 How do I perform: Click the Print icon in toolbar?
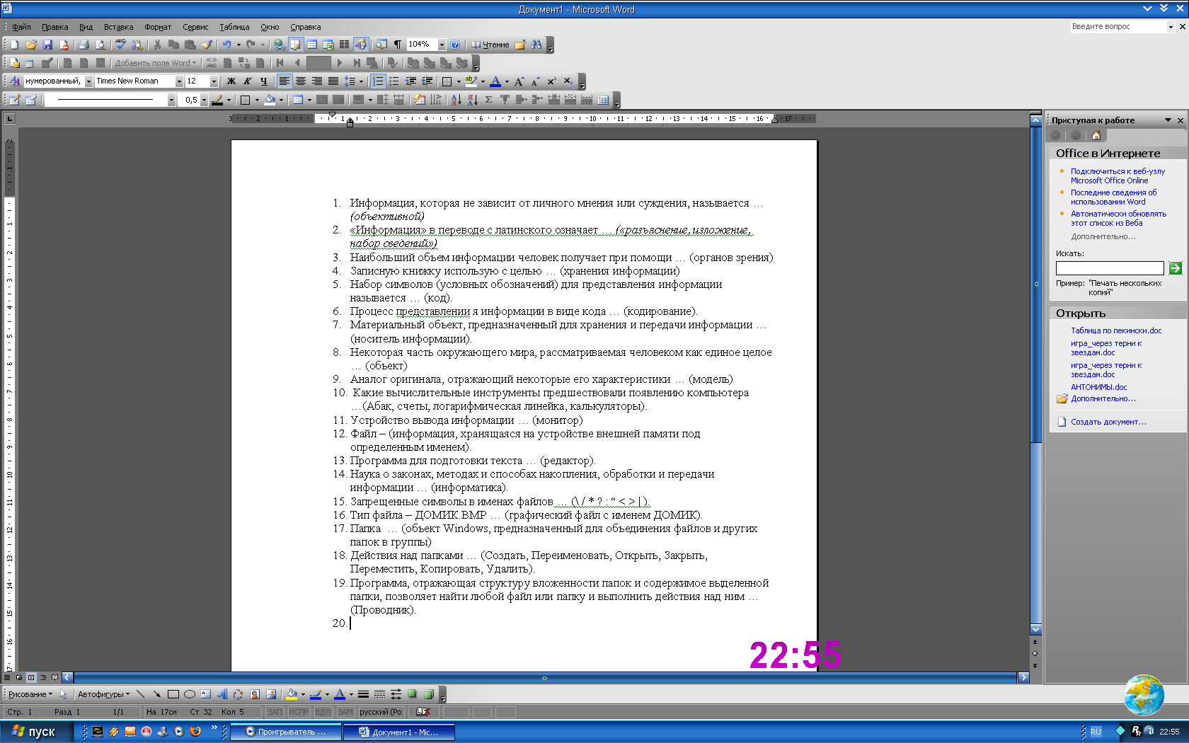click(x=84, y=45)
